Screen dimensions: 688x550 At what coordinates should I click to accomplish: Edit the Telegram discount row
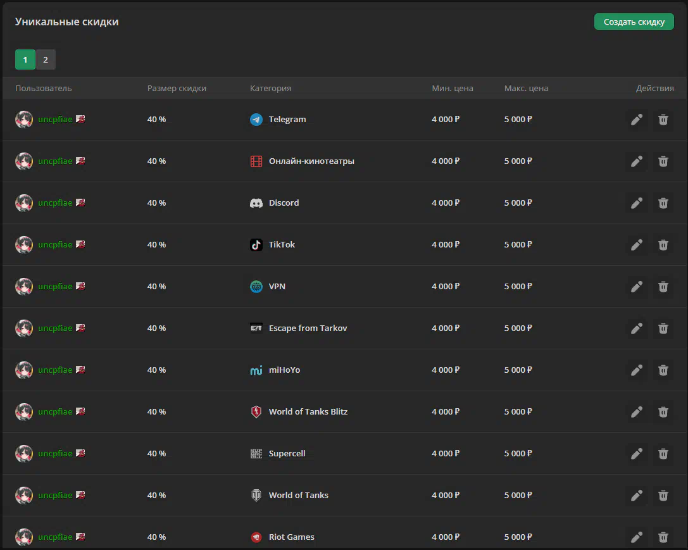[x=637, y=119]
